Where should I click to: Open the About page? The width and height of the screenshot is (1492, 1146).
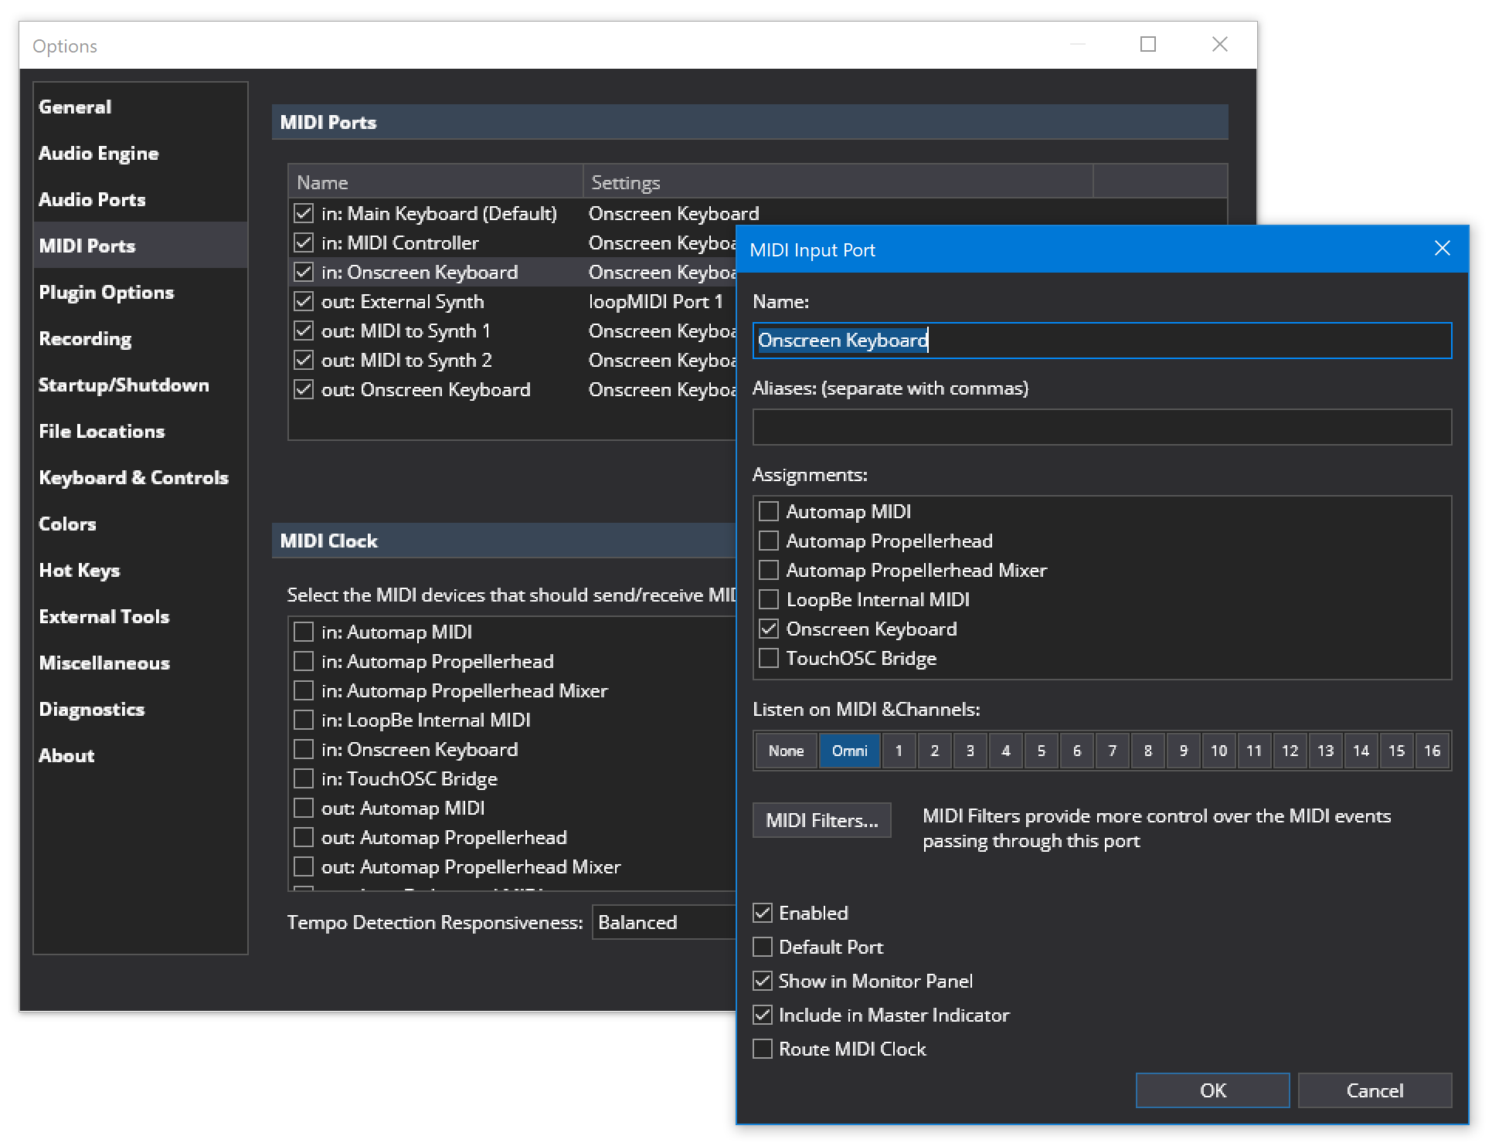[141, 755]
